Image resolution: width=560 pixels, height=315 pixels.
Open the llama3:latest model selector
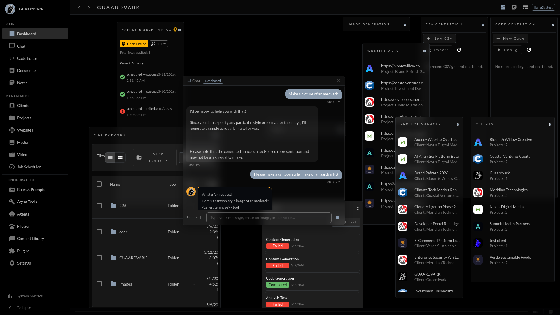(x=543, y=7)
